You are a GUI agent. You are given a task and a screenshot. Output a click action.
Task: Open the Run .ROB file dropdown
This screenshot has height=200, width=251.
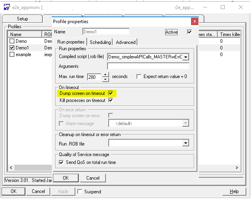point(186,143)
